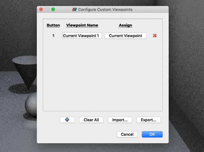
Task: Click the Button column header
Action: (53, 25)
